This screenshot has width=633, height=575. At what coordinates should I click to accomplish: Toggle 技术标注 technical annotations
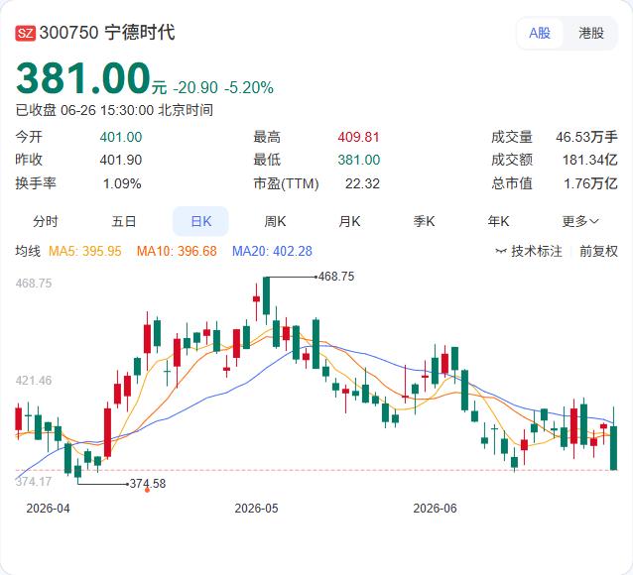coord(529,251)
